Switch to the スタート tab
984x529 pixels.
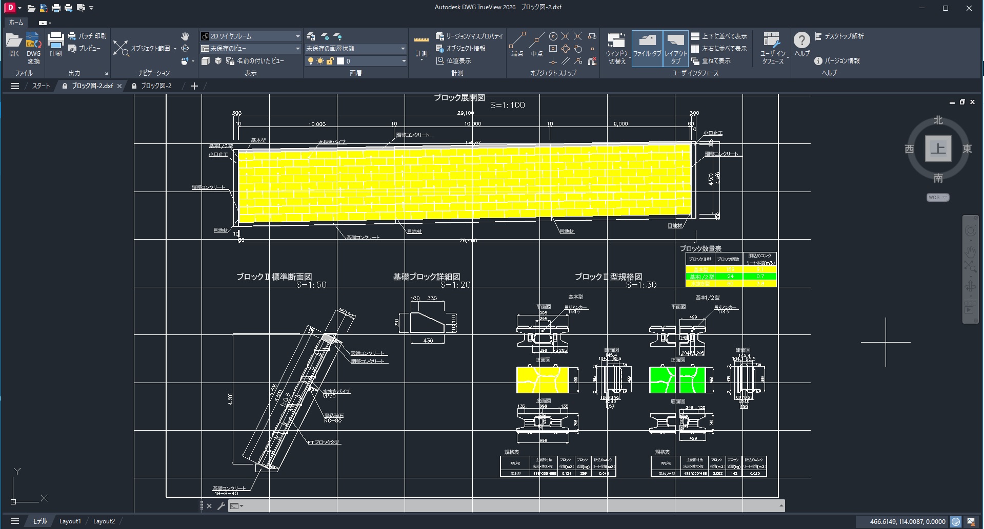41,86
